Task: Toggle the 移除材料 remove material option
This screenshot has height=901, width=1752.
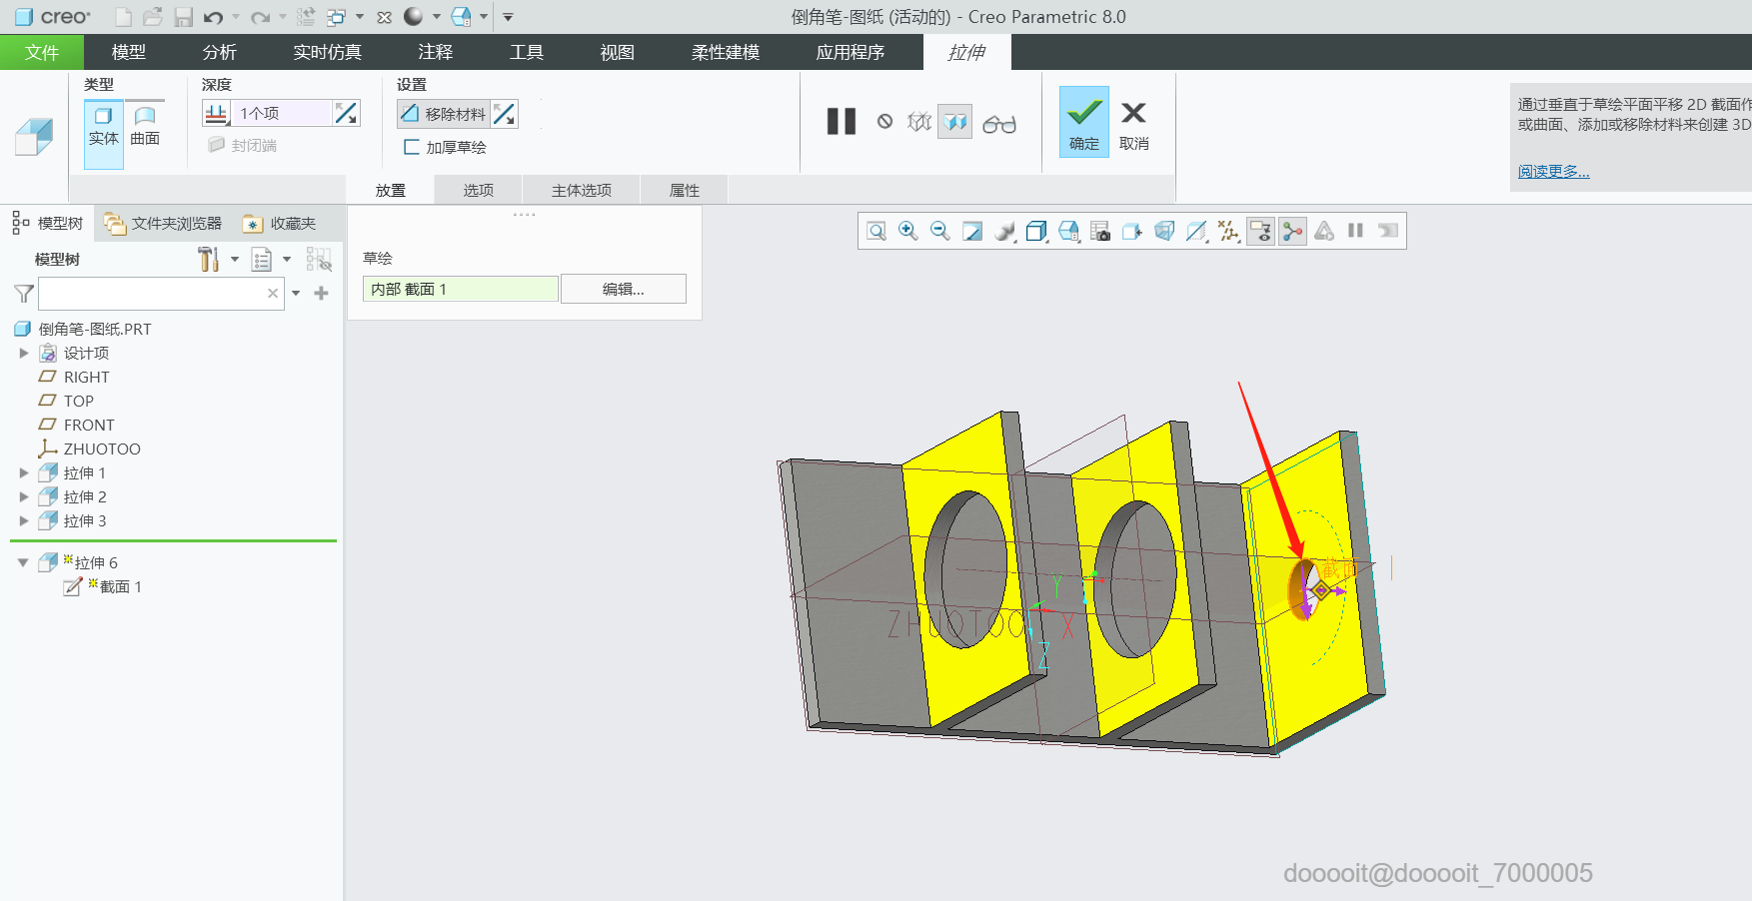Action: [x=444, y=115]
